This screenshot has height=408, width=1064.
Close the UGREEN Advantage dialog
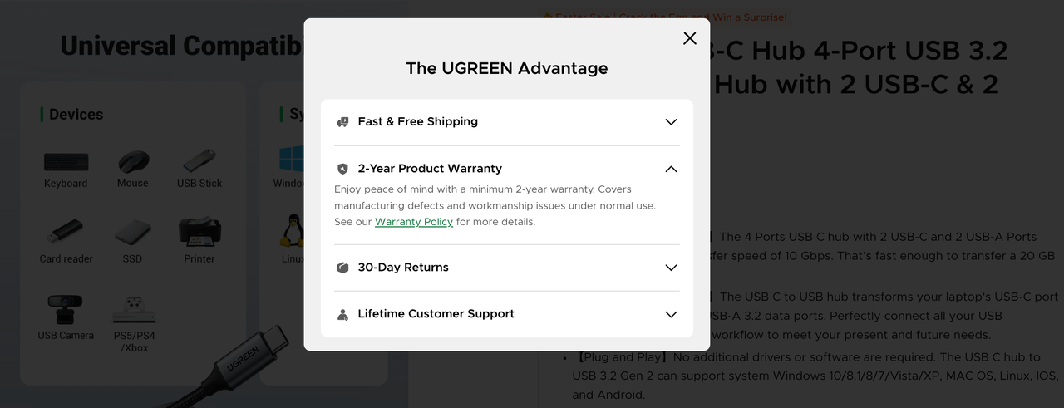[x=689, y=38]
